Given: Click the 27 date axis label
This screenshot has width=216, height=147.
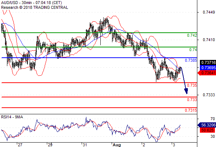Looking at the screenshot, I should pos(20,145).
